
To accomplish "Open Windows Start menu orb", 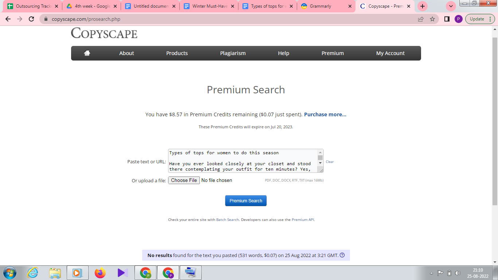I will 10,273.
